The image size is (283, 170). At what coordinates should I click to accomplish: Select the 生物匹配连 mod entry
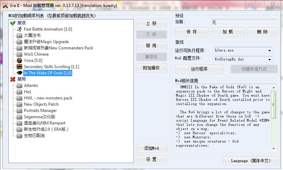[x=34, y=136]
